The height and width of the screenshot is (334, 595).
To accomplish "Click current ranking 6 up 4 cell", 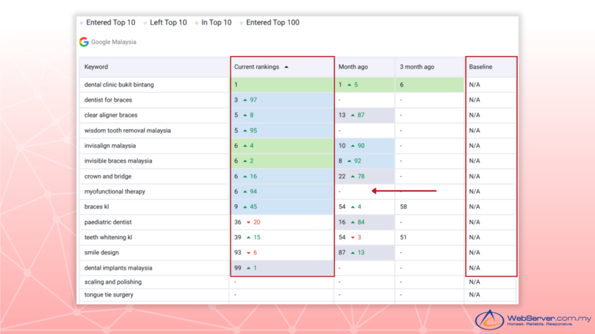I will click(282, 146).
